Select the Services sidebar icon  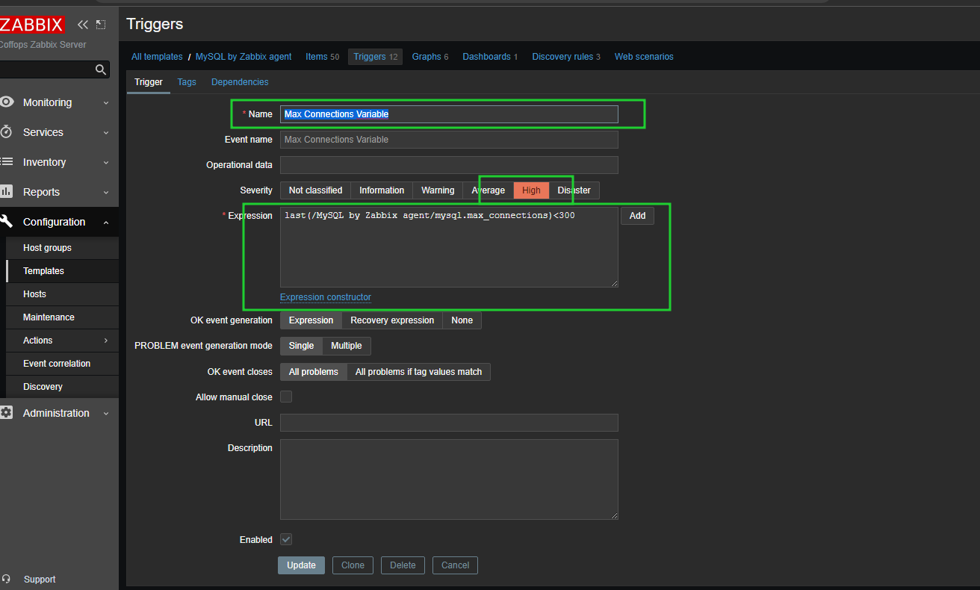pyautogui.click(x=7, y=132)
